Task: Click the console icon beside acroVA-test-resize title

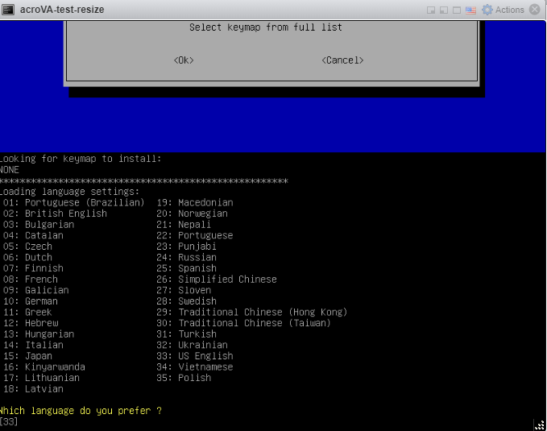Action: (x=8, y=10)
